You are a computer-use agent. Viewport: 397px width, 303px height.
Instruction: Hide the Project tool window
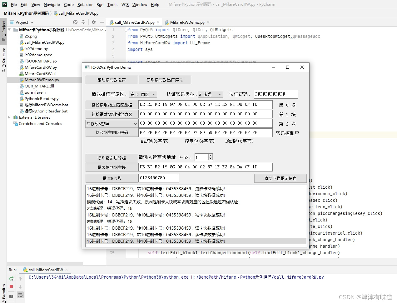[102, 22]
